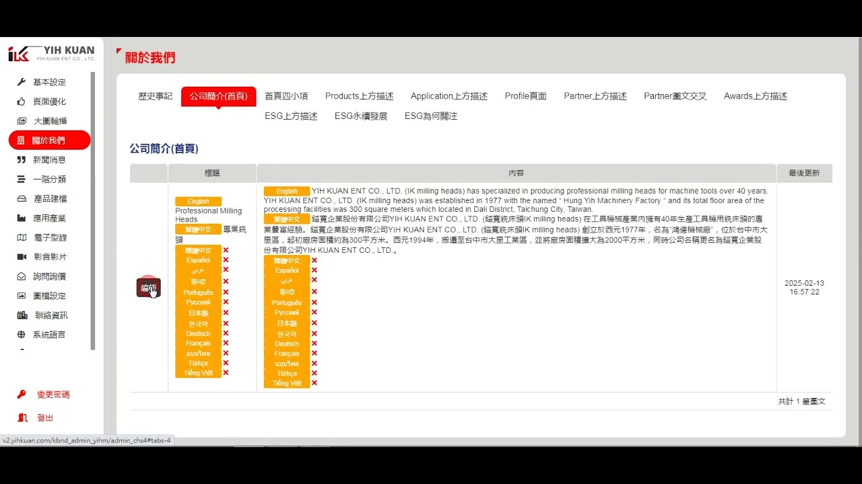This screenshot has height=484, width=862.
Task: Click red X beside 日本語 in 標題 column
Action: click(226, 313)
